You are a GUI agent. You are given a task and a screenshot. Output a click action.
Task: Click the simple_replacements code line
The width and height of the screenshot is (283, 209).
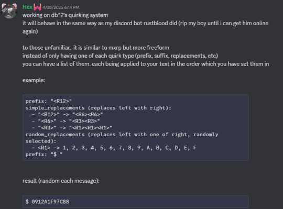99,108
